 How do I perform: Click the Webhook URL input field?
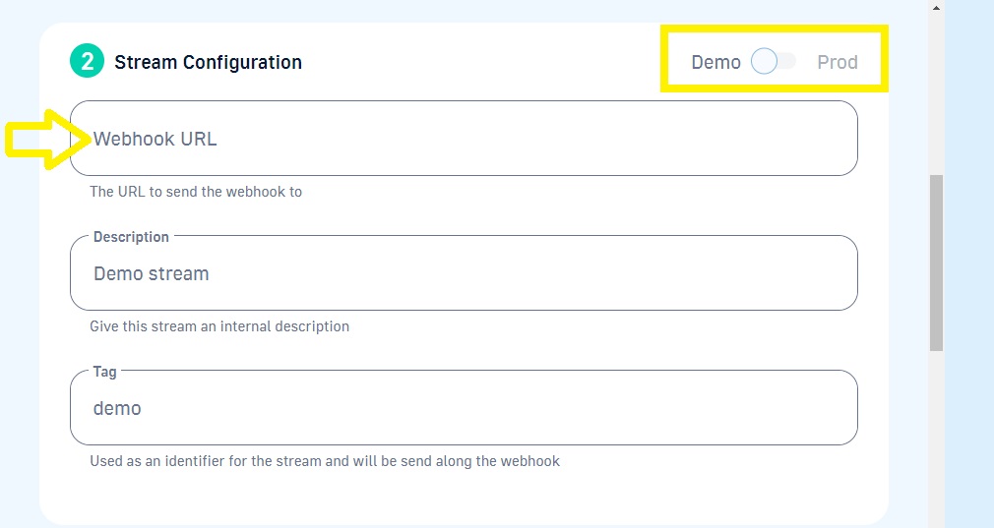click(464, 138)
